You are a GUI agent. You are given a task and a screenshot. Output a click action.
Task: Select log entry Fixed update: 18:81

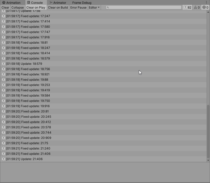[103, 43]
